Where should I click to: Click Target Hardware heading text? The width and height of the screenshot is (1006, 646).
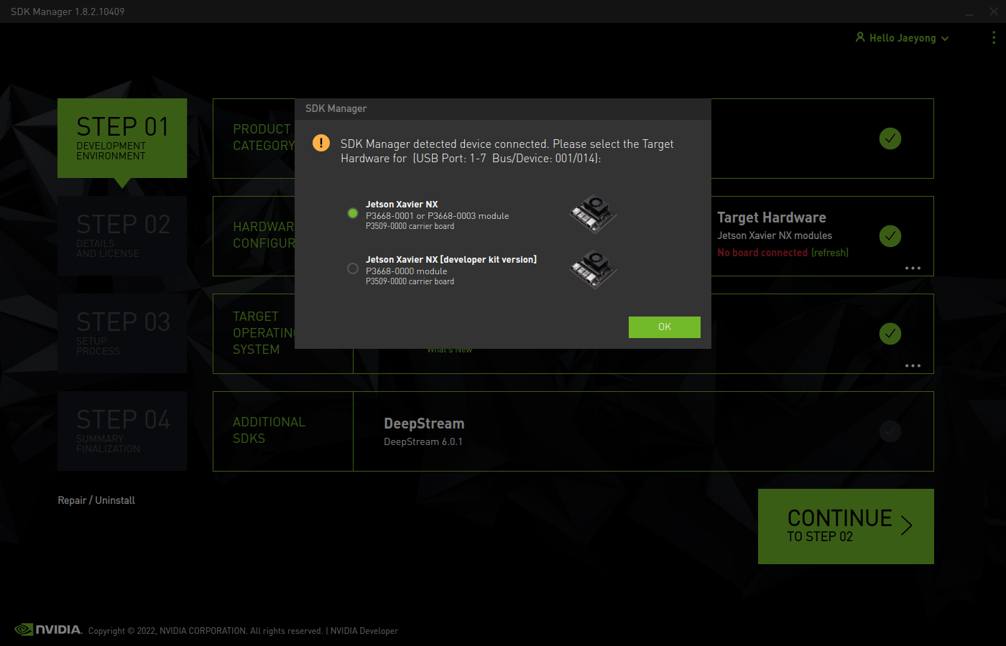pos(772,217)
